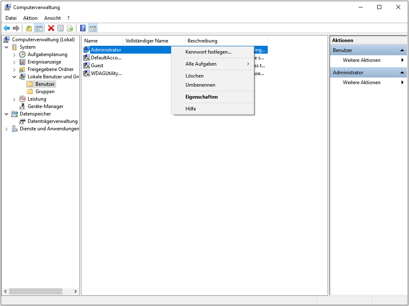Toggle the console tree pane button

(38, 28)
